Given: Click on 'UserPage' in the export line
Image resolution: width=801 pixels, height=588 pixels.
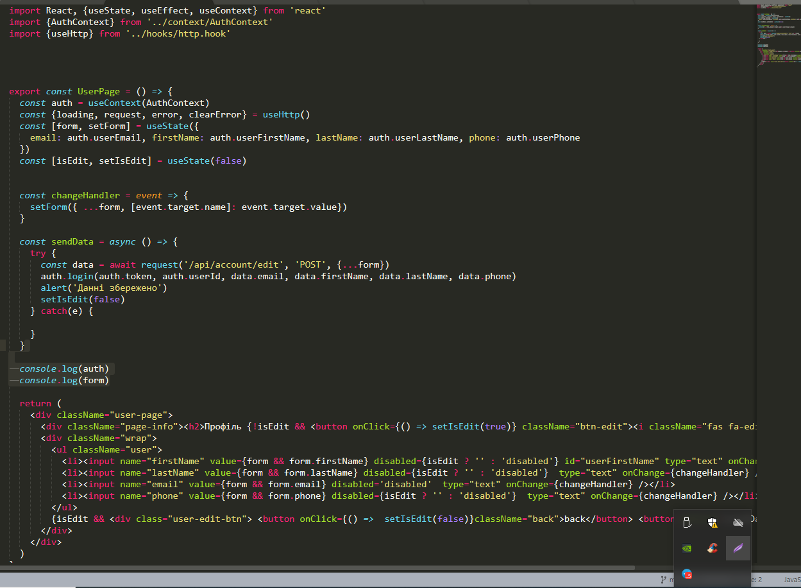Looking at the screenshot, I should point(99,91).
